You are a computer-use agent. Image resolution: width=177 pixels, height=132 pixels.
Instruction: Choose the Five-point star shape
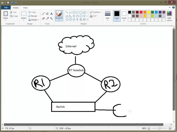(81, 20)
